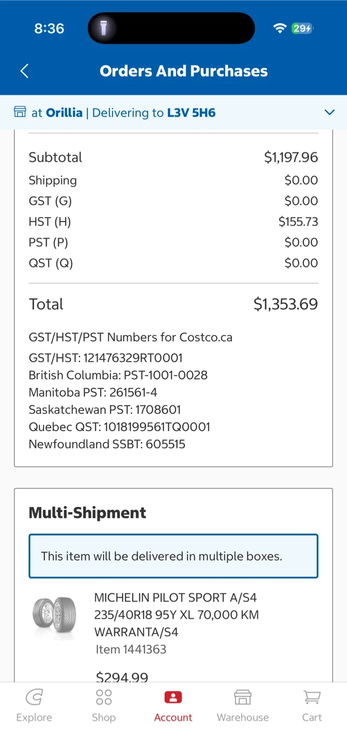The width and height of the screenshot is (347, 754).
Task: Tap the order Total amount $1,353.69
Action: [x=286, y=304]
